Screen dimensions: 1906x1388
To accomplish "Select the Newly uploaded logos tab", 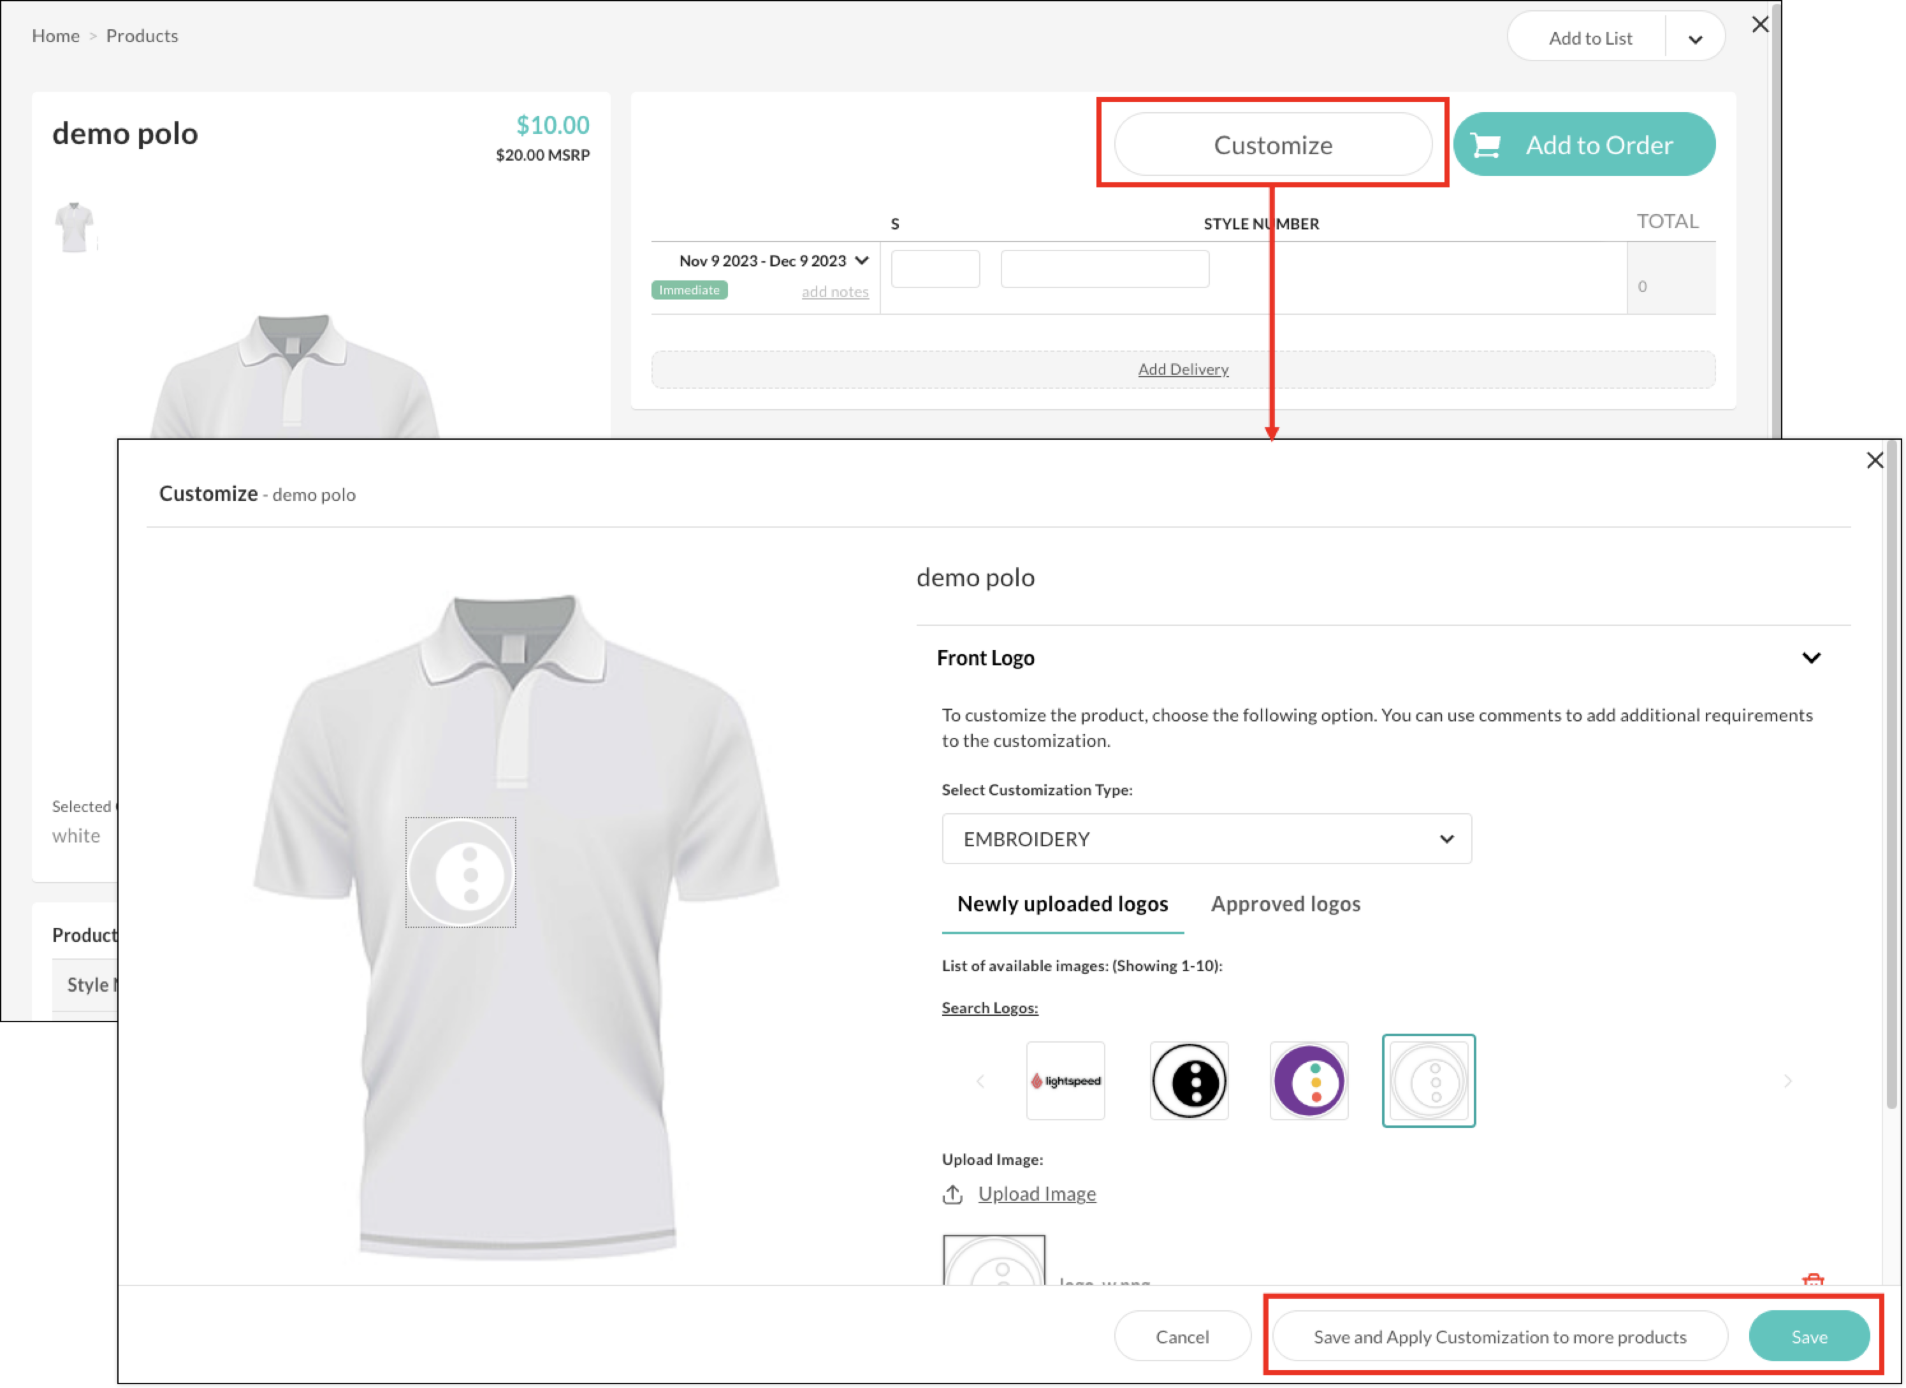I will tap(1062, 904).
